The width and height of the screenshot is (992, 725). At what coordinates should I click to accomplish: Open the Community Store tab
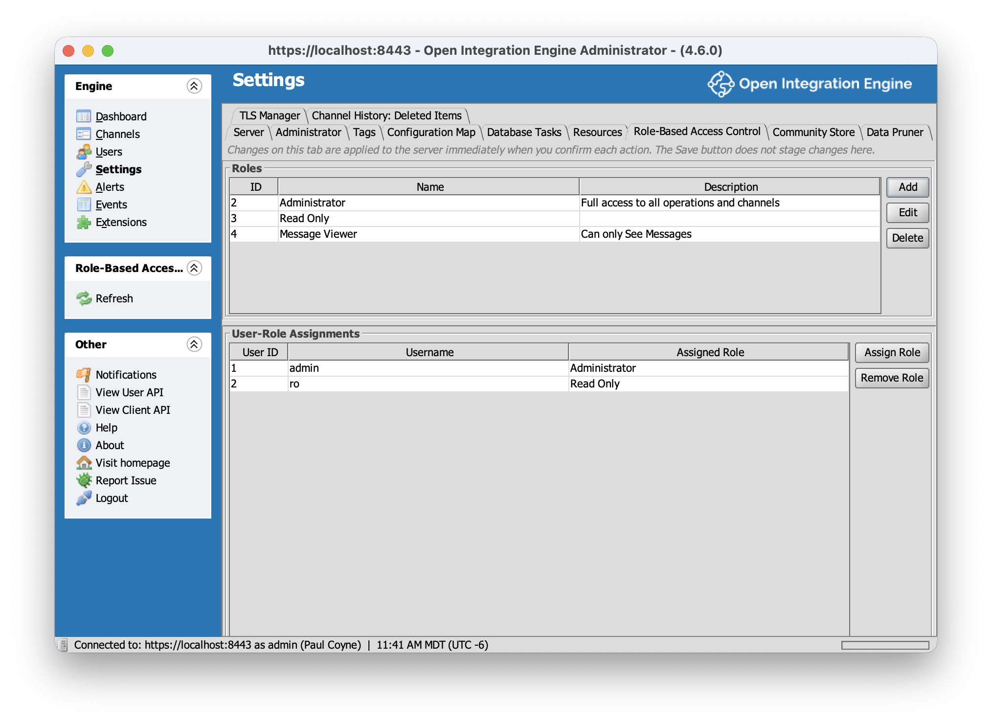coord(813,132)
